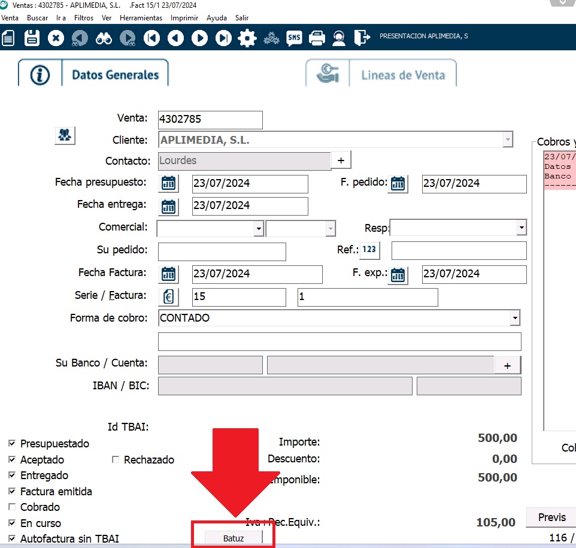This screenshot has width=576, height=548.
Task: Click the save floppy disk toolbar icon
Action: [32, 38]
